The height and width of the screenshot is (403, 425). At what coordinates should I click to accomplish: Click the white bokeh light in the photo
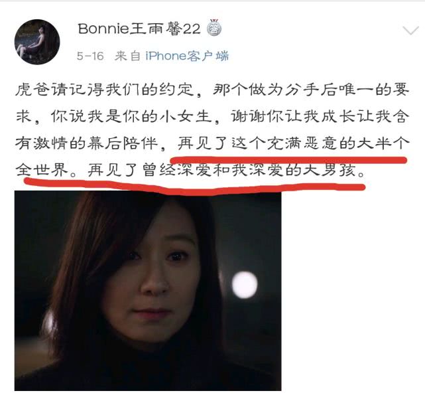pyautogui.click(x=245, y=285)
